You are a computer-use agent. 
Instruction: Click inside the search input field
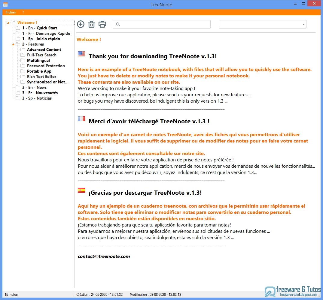click(x=162, y=24)
